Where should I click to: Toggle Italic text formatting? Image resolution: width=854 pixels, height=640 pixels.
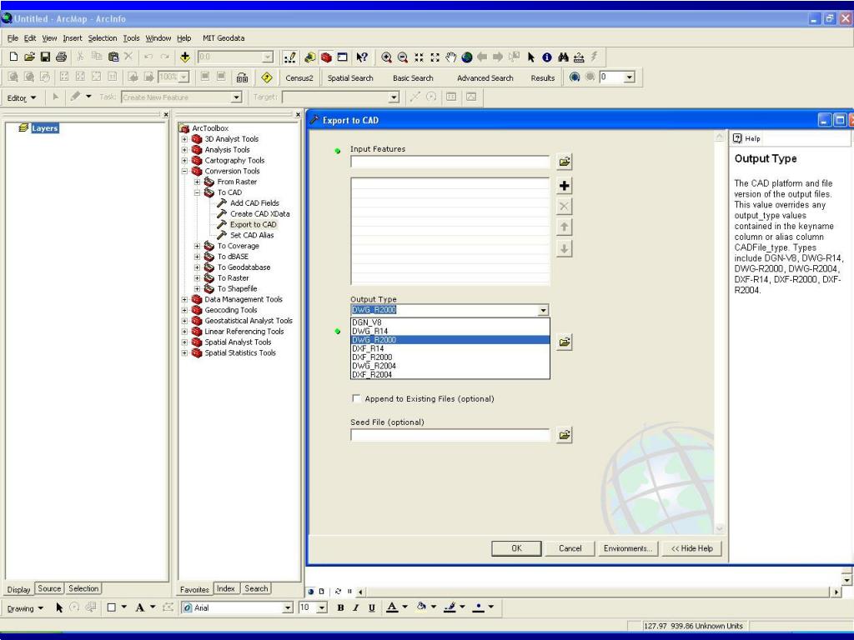click(355, 607)
